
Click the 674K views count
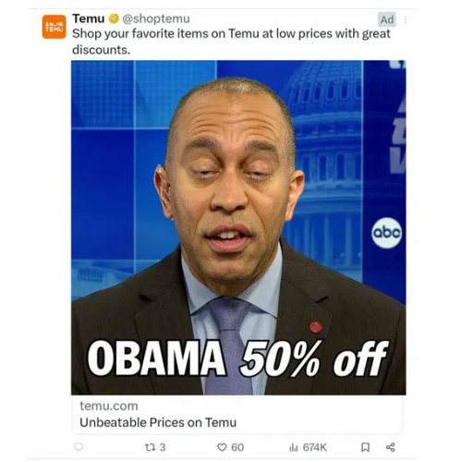(314, 447)
